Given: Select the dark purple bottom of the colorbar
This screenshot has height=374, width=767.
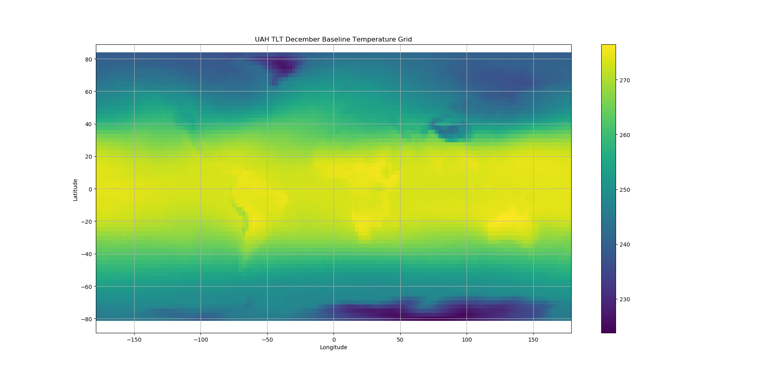Looking at the screenshot, I should (x=608, y=330).
